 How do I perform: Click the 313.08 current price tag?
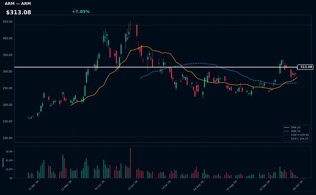(x=305, y=67)
